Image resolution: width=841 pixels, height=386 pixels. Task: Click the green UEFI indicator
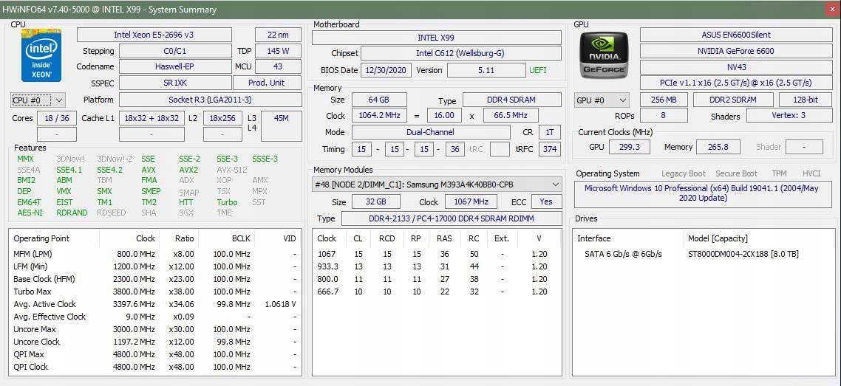538,71
